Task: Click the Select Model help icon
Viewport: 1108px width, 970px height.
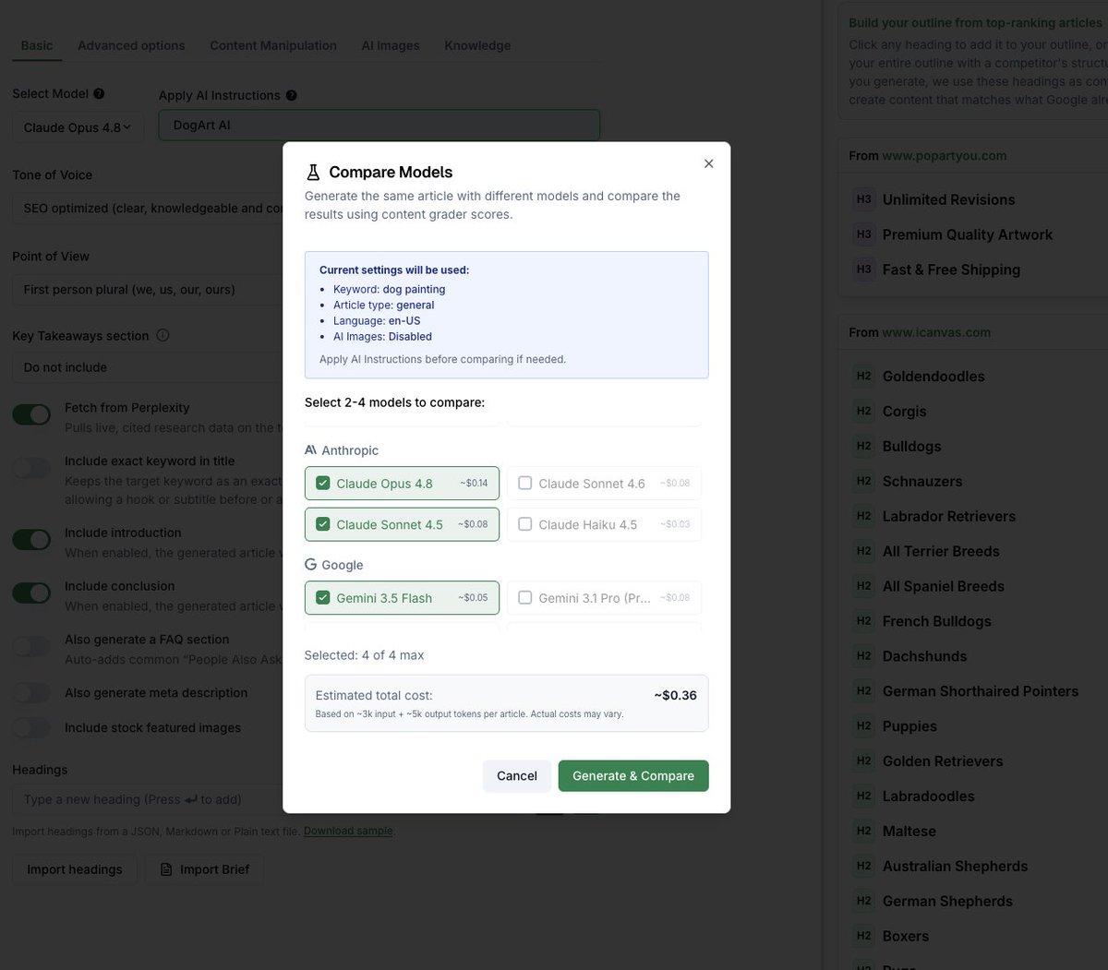Action: [x=99, y=93]
